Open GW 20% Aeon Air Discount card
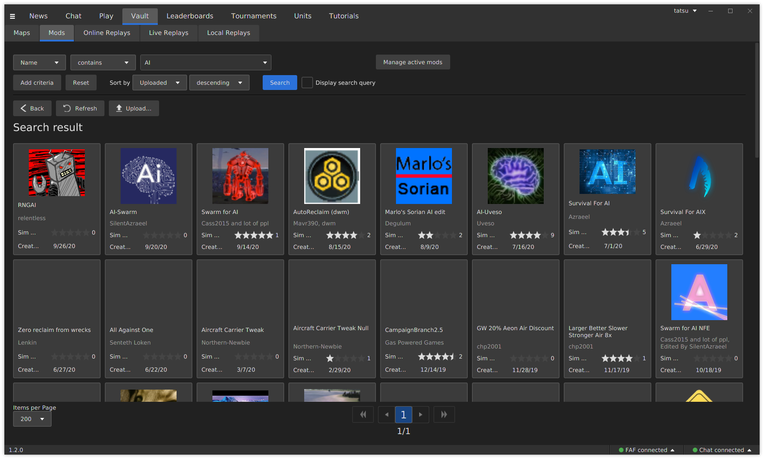The height and width of the screenshot is (459, 764). point(516,319)
